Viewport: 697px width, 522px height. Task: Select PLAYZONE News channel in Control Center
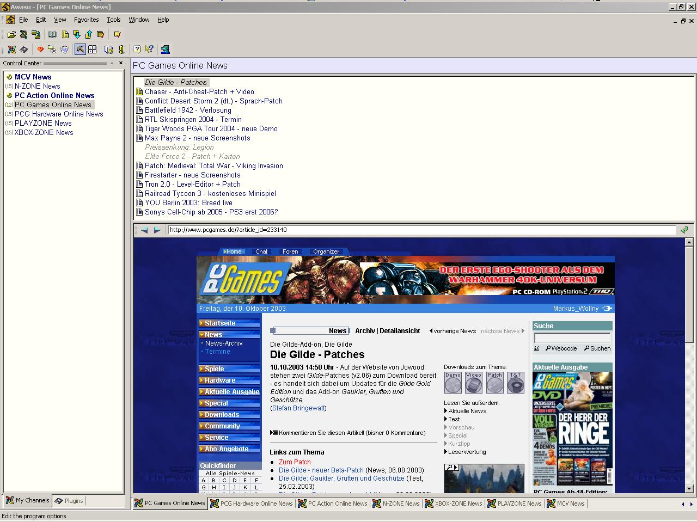click(43, 124)
